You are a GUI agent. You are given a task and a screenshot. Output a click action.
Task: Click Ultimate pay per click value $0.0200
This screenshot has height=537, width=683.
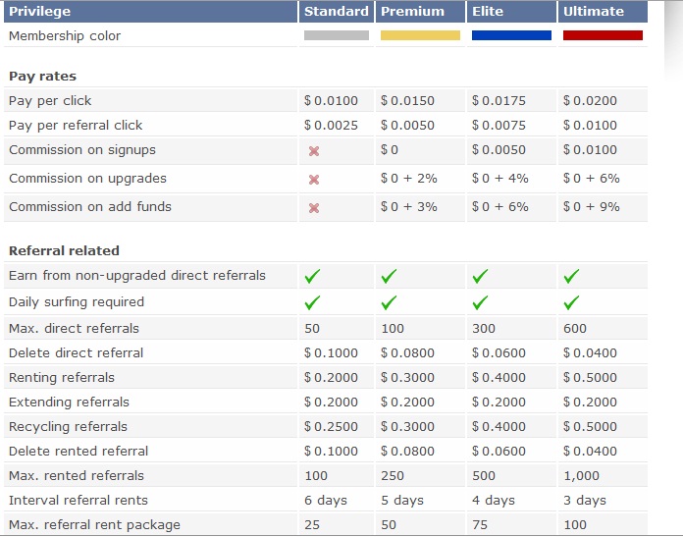[x=590, y=101]
